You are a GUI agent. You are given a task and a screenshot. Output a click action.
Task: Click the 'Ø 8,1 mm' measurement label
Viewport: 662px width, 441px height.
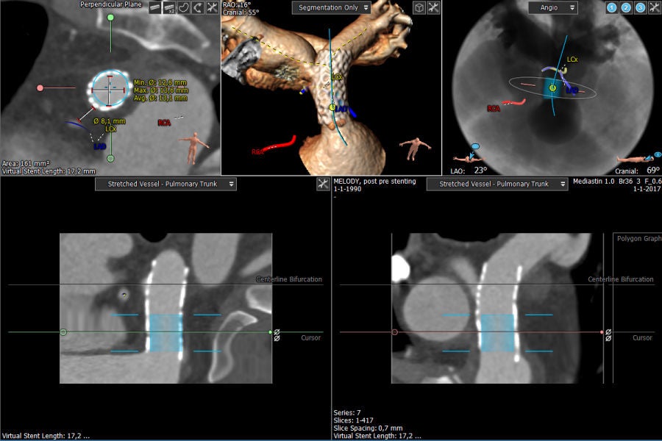[x=110, y=121]
